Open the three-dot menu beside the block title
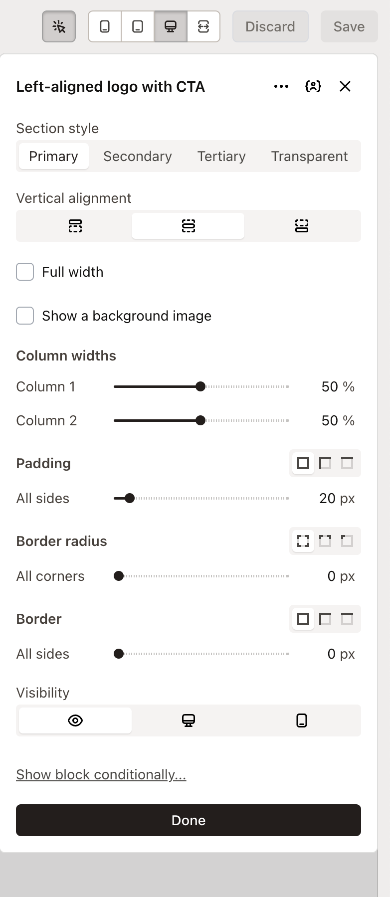This screenshot has width=390, height=897. click(281, 86)
